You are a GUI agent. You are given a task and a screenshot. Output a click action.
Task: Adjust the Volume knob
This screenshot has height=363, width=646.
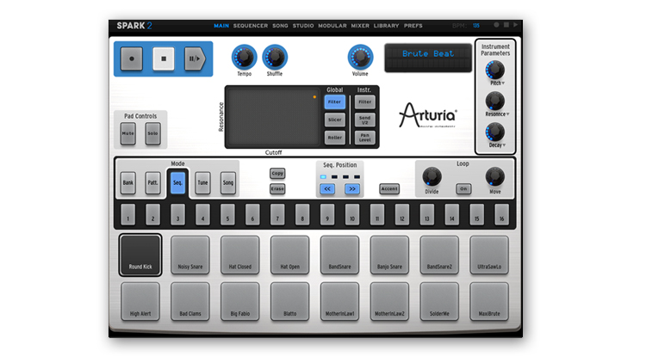click(361, 58)
